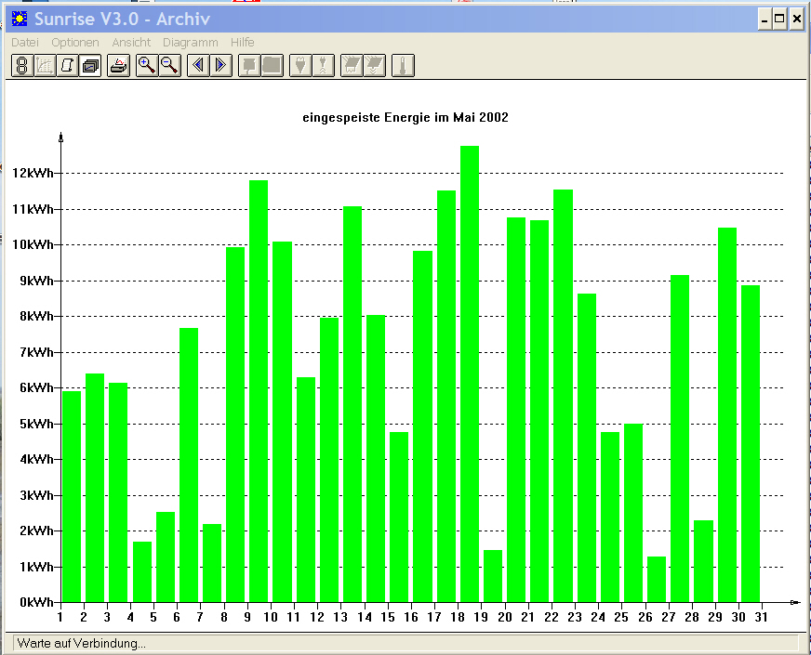Maximize the Sunrise window
This screenshot has width=811, height=655.
tap(780, 20)
